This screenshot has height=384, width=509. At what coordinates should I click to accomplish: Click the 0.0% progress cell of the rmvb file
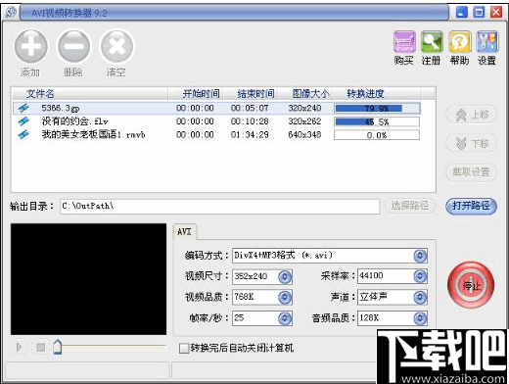[377, 135]
